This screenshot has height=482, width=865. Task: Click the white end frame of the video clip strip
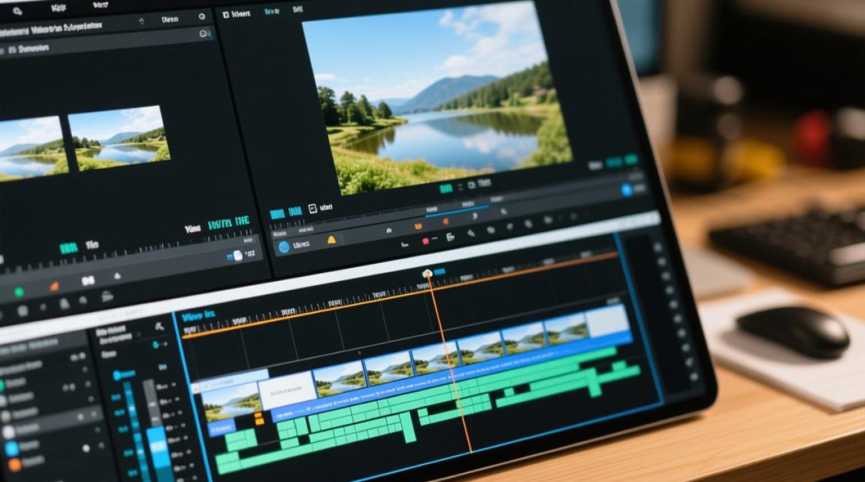pyautogui.click(x=608, y=321)
